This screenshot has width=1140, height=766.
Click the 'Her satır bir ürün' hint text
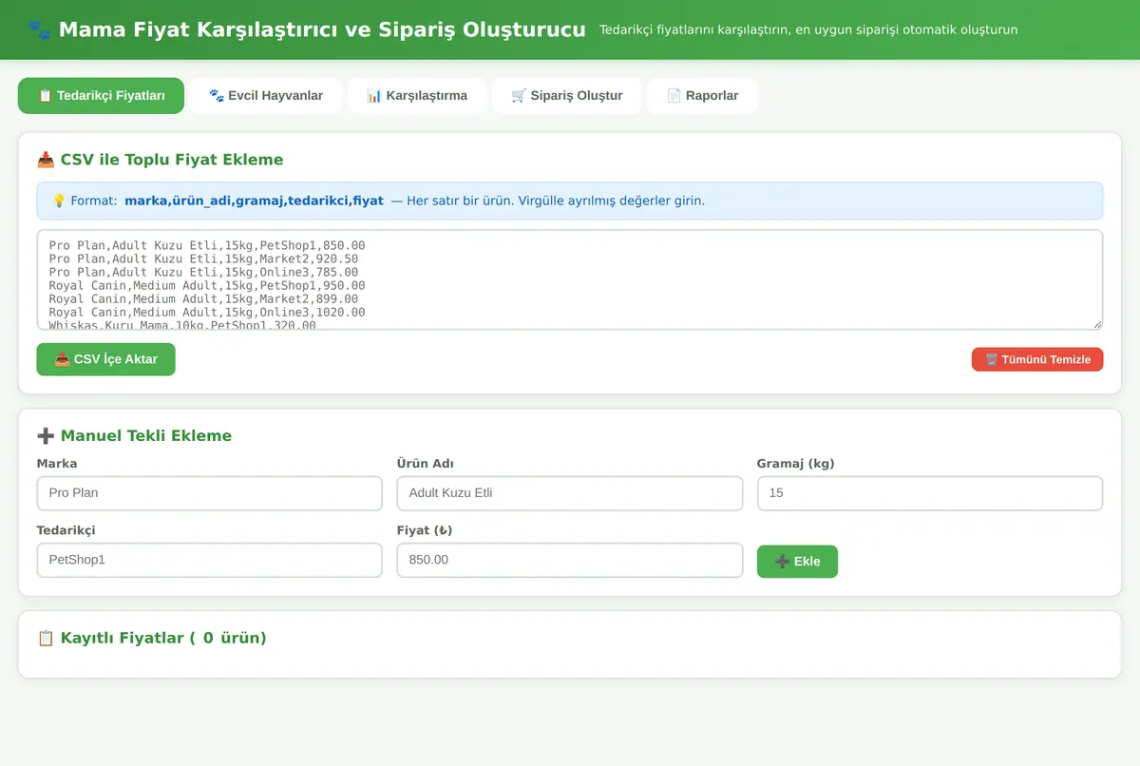459,201
